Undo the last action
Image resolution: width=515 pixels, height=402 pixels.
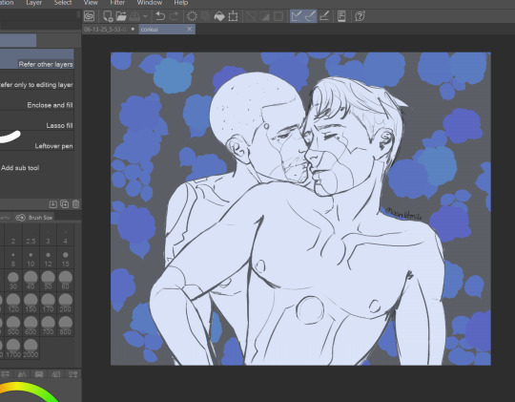coord(160,16)
